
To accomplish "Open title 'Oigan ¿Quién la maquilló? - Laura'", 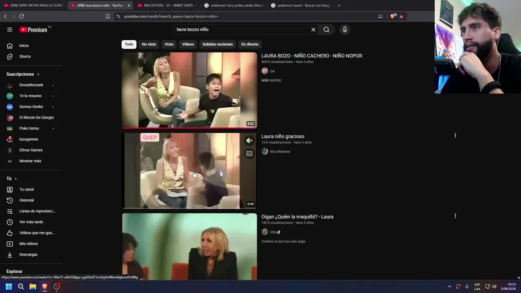I will tap(298, 217).
